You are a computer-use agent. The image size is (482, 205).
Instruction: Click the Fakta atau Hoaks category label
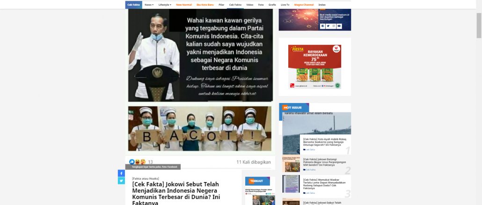[x=146, y=178]
